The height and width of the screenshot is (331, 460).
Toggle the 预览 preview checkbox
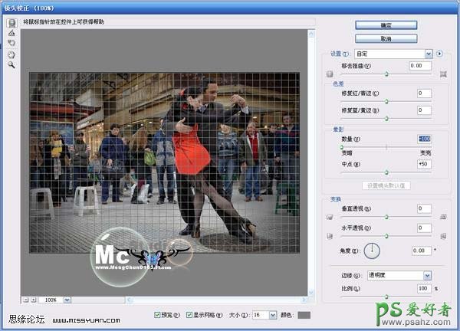point(157,315)
